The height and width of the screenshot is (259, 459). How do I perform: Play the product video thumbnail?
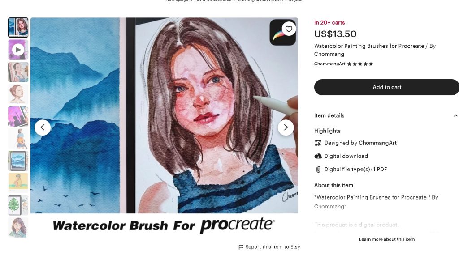(x=18, y=50)
